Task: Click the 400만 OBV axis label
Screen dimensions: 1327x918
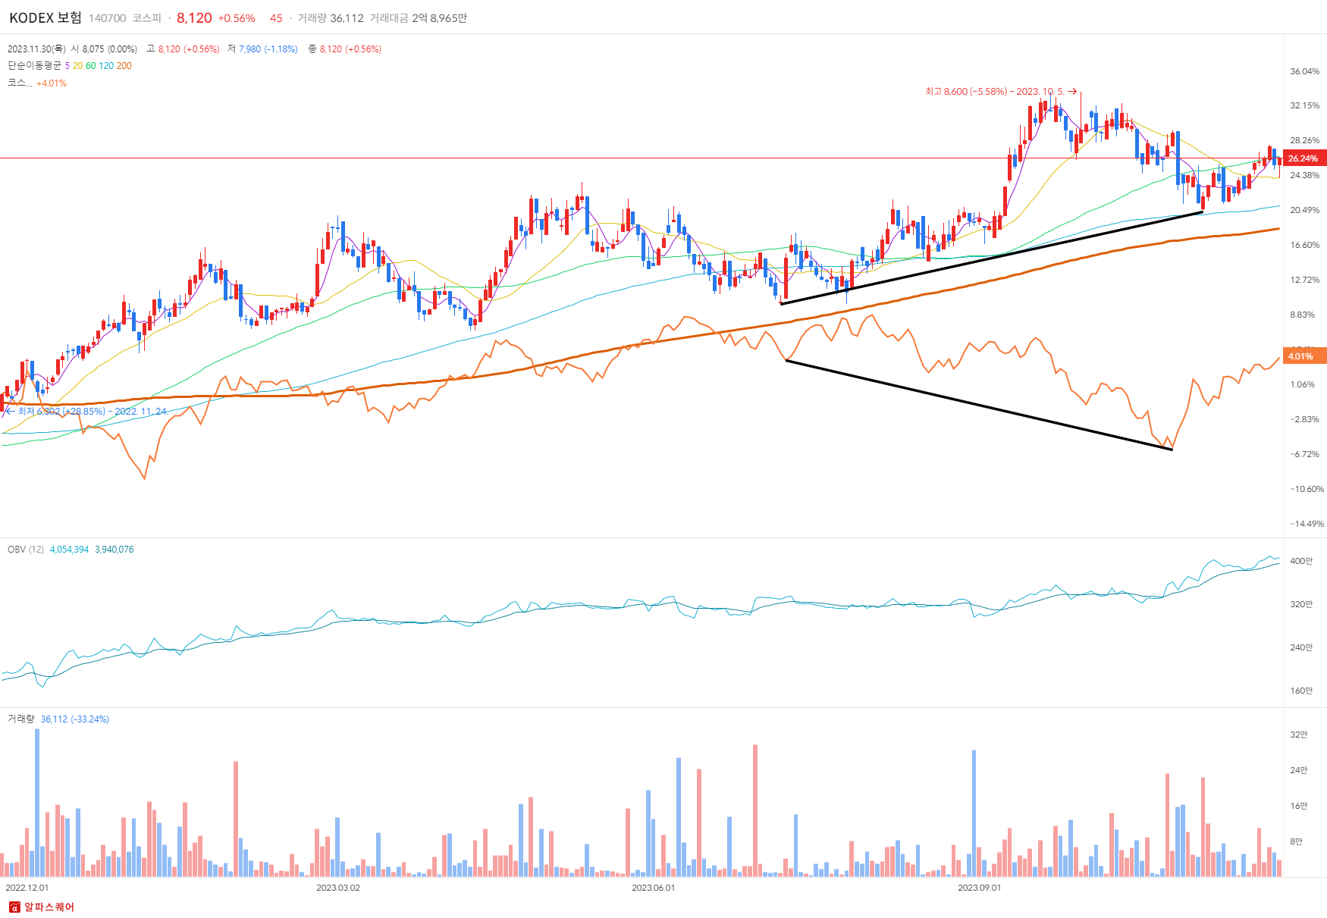Action: pos(1301,561)
